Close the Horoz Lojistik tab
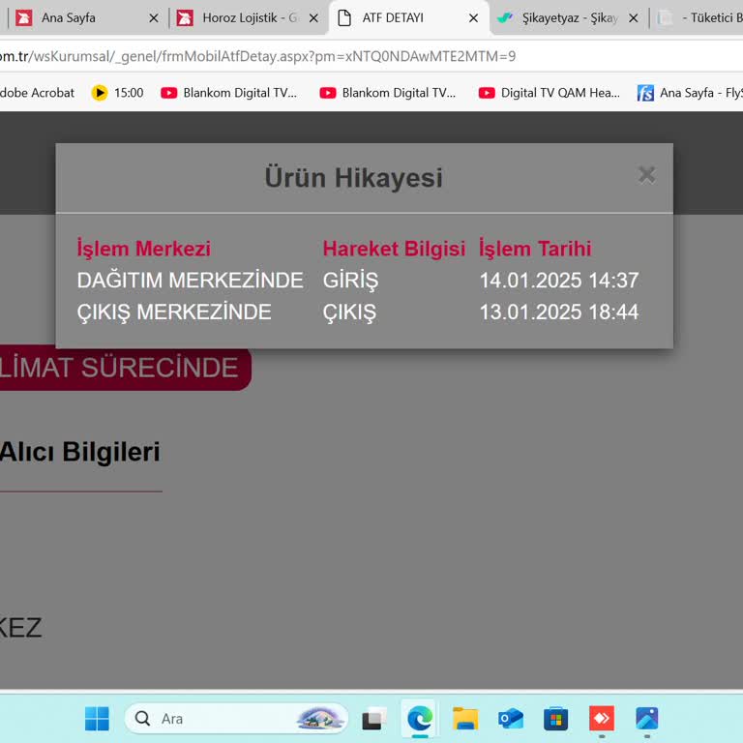 click(313, 18)
